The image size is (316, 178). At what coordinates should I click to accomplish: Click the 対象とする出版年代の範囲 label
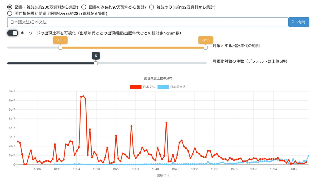click(236, 46)
